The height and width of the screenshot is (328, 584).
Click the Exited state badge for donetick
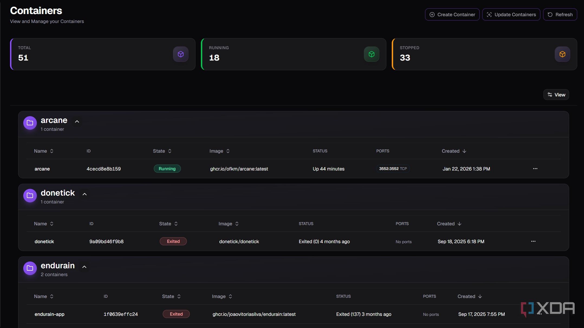coord(173,241)
